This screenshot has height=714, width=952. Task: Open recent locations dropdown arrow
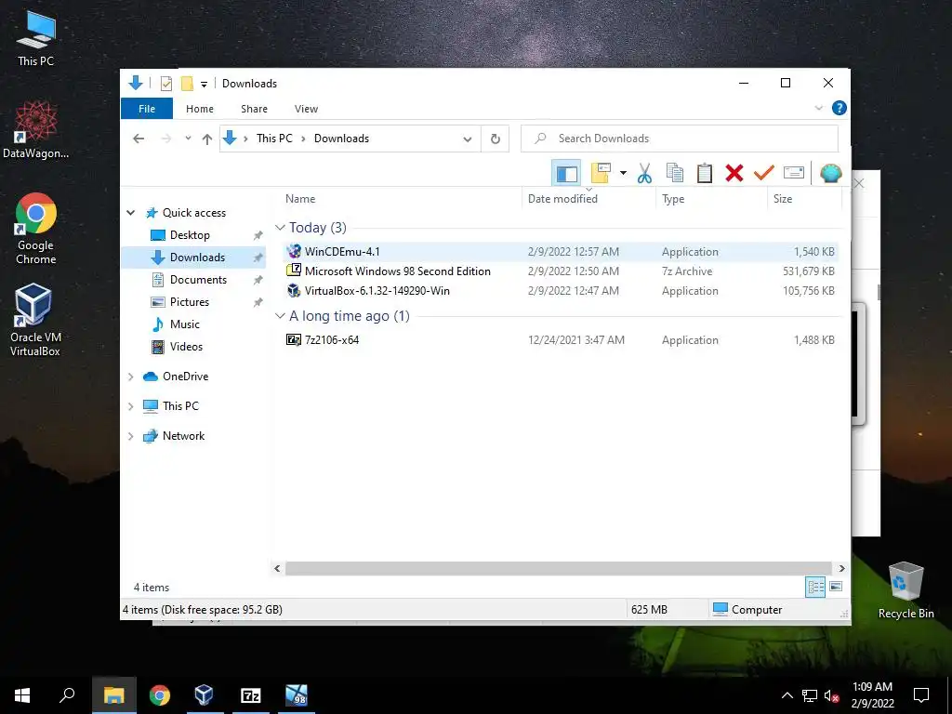(x=188, y=139)
